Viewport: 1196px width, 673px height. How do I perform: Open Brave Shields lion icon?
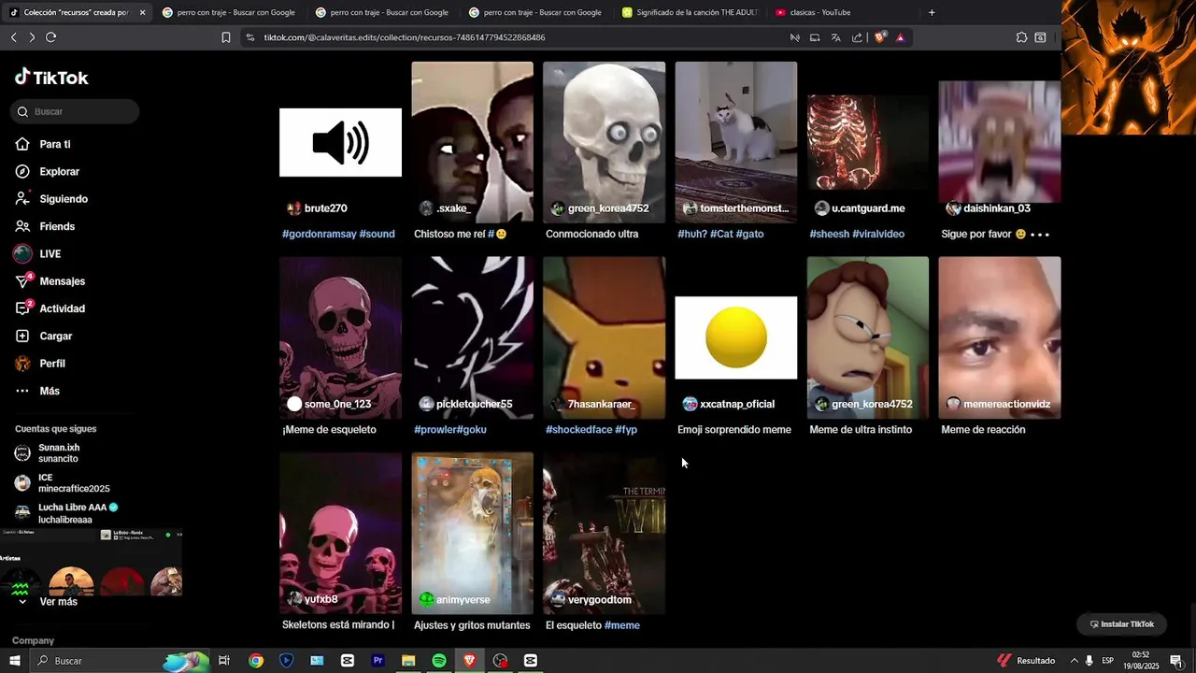[879, 37]
